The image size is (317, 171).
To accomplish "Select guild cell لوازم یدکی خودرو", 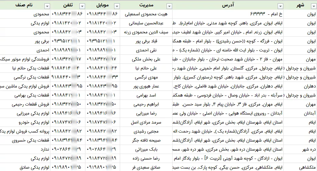I will [25, 122].
